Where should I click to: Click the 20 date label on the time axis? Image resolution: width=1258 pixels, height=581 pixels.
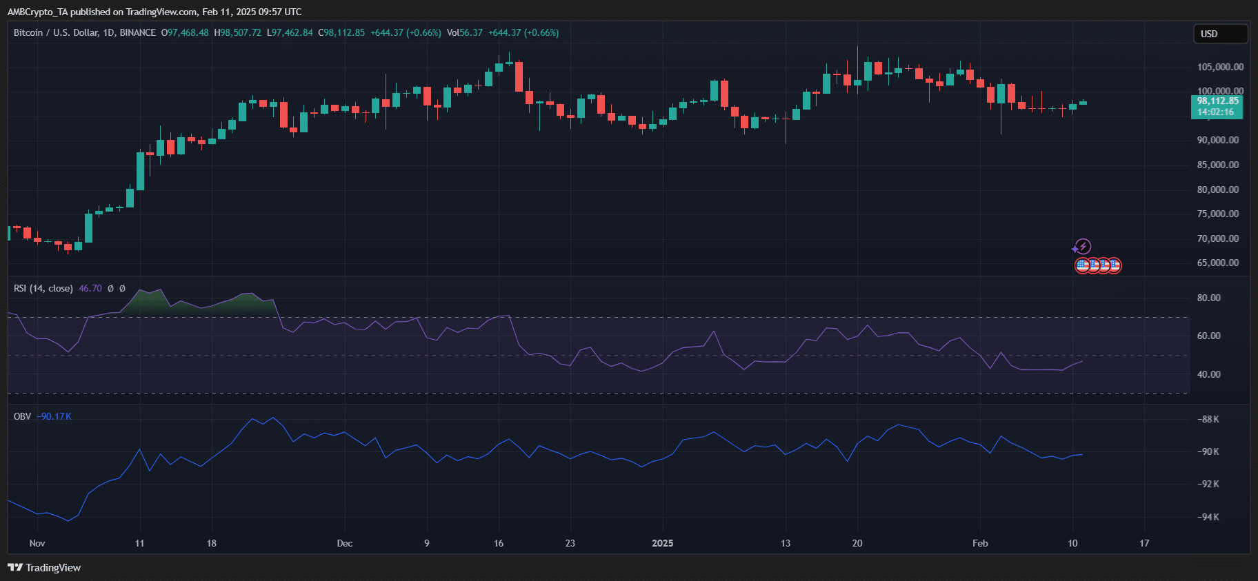pyautogui.click(x=857, y=543)
